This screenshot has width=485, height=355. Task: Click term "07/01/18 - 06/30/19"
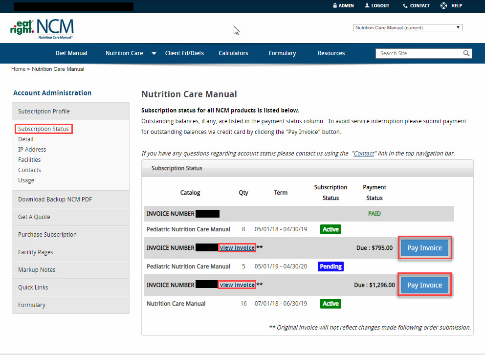281,304
